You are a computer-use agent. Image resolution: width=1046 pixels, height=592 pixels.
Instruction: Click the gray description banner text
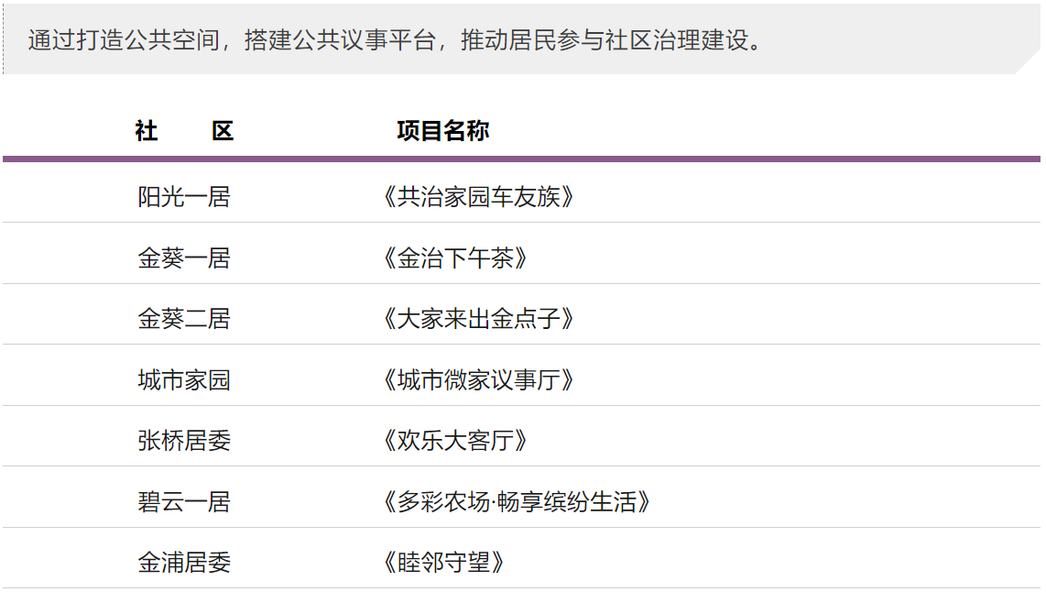point(394,40)
